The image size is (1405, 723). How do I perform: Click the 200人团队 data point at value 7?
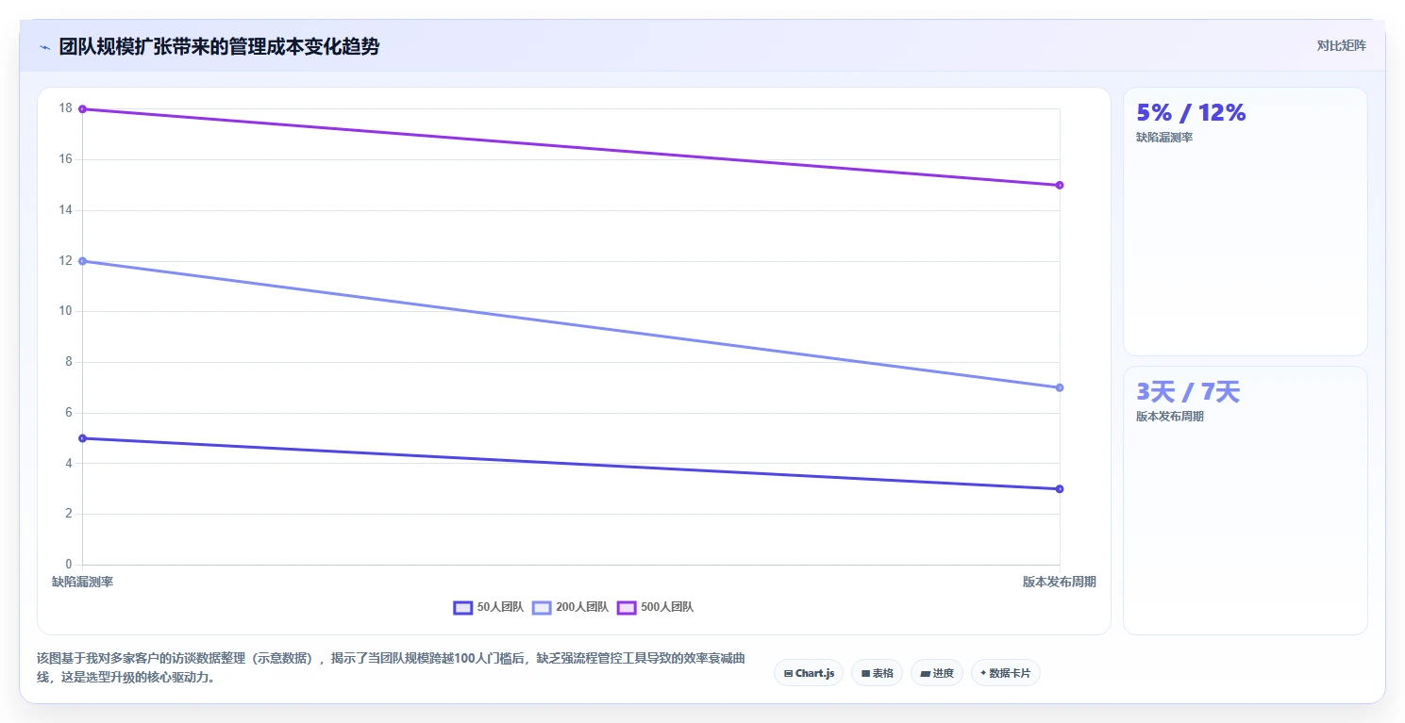pyautogui.click(x=1060, y=387)
